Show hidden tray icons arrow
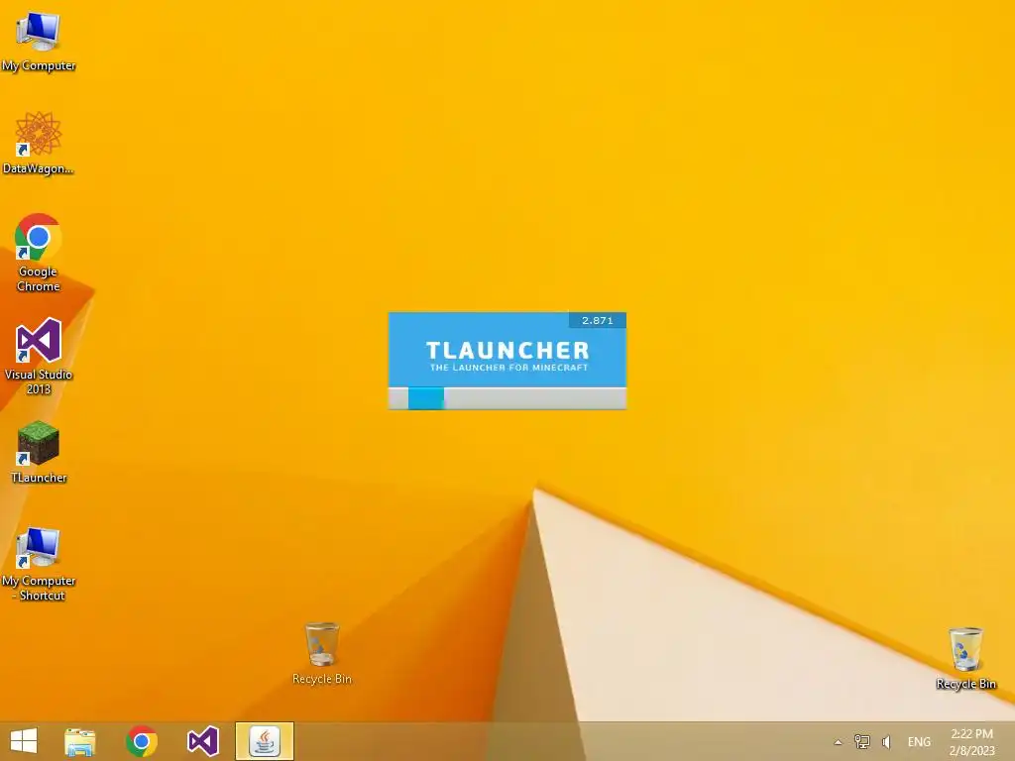The height and width of the screenshot is (761, 1015). tap(838, 742)
